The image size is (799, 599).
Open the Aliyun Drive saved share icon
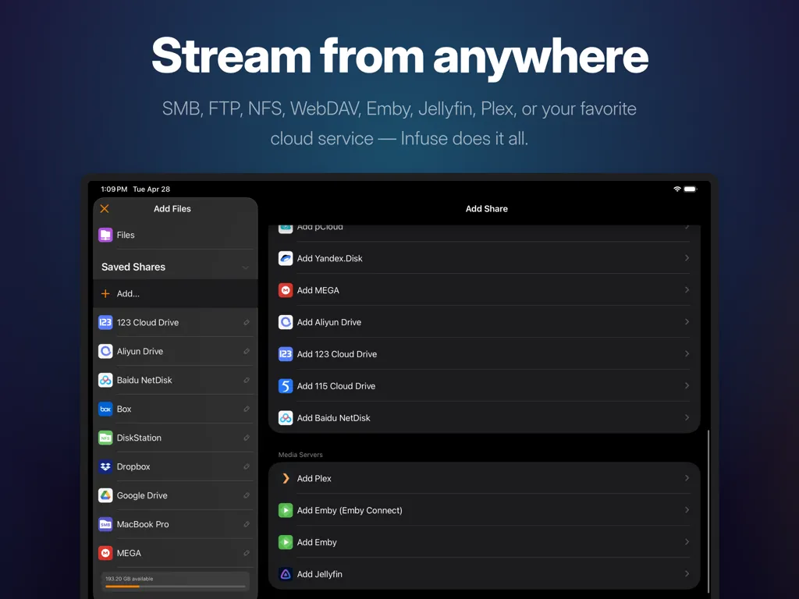105,352
